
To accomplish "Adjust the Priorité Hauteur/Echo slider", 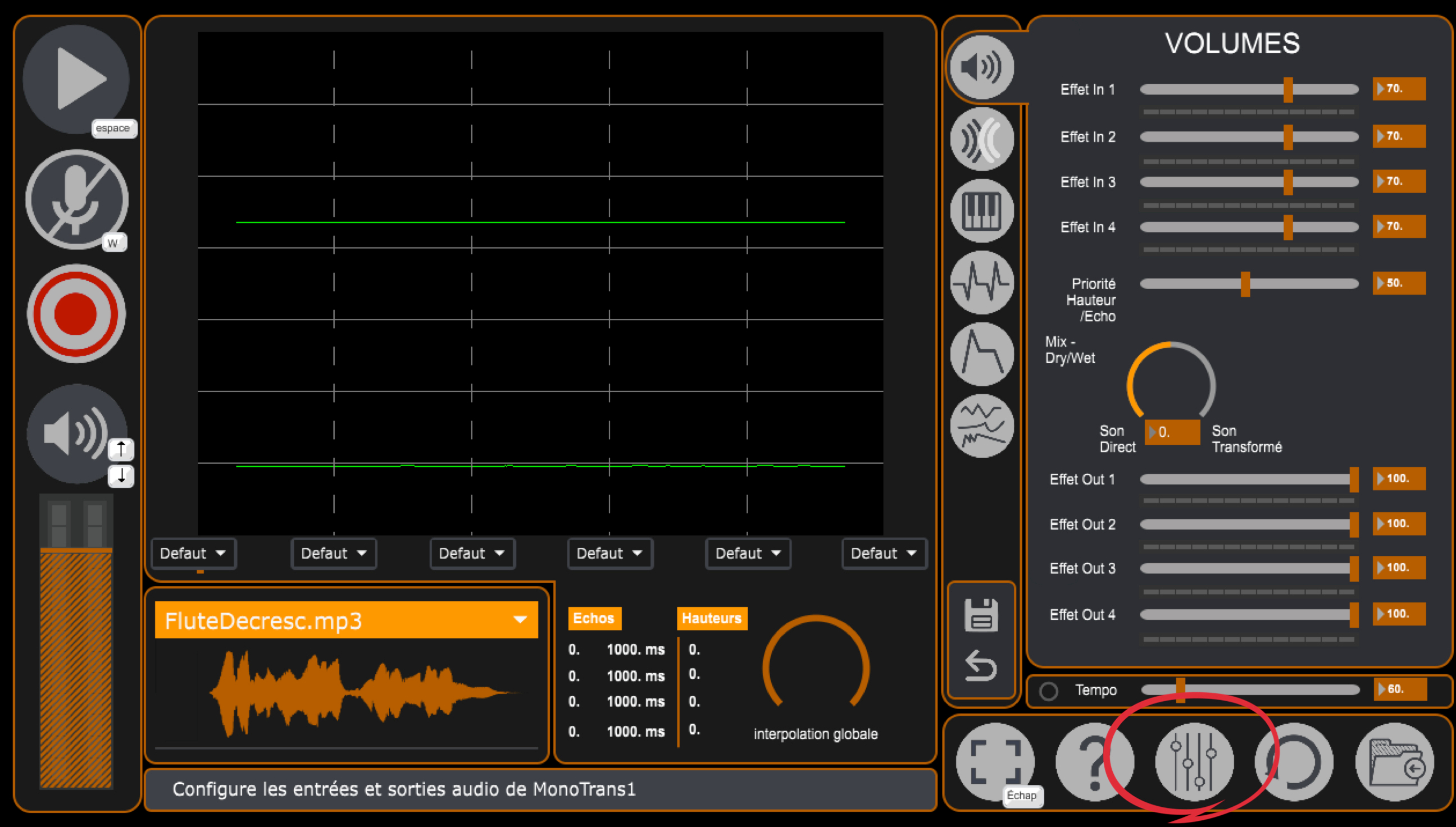I will click(x=1249, y=284).
